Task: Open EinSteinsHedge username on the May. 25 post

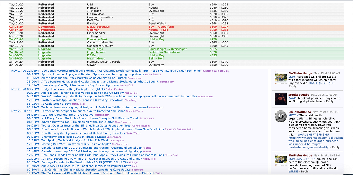Action: (x=300, y=73)
